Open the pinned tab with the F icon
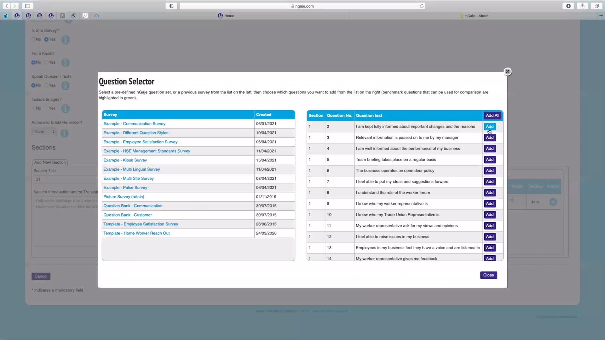605x340 pixels. (62, 16)
